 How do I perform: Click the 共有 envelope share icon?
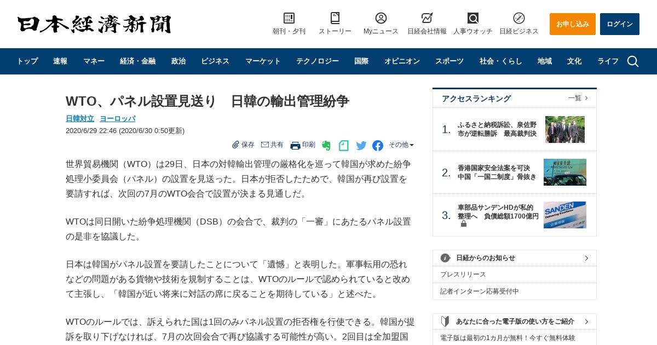(265, 145)
